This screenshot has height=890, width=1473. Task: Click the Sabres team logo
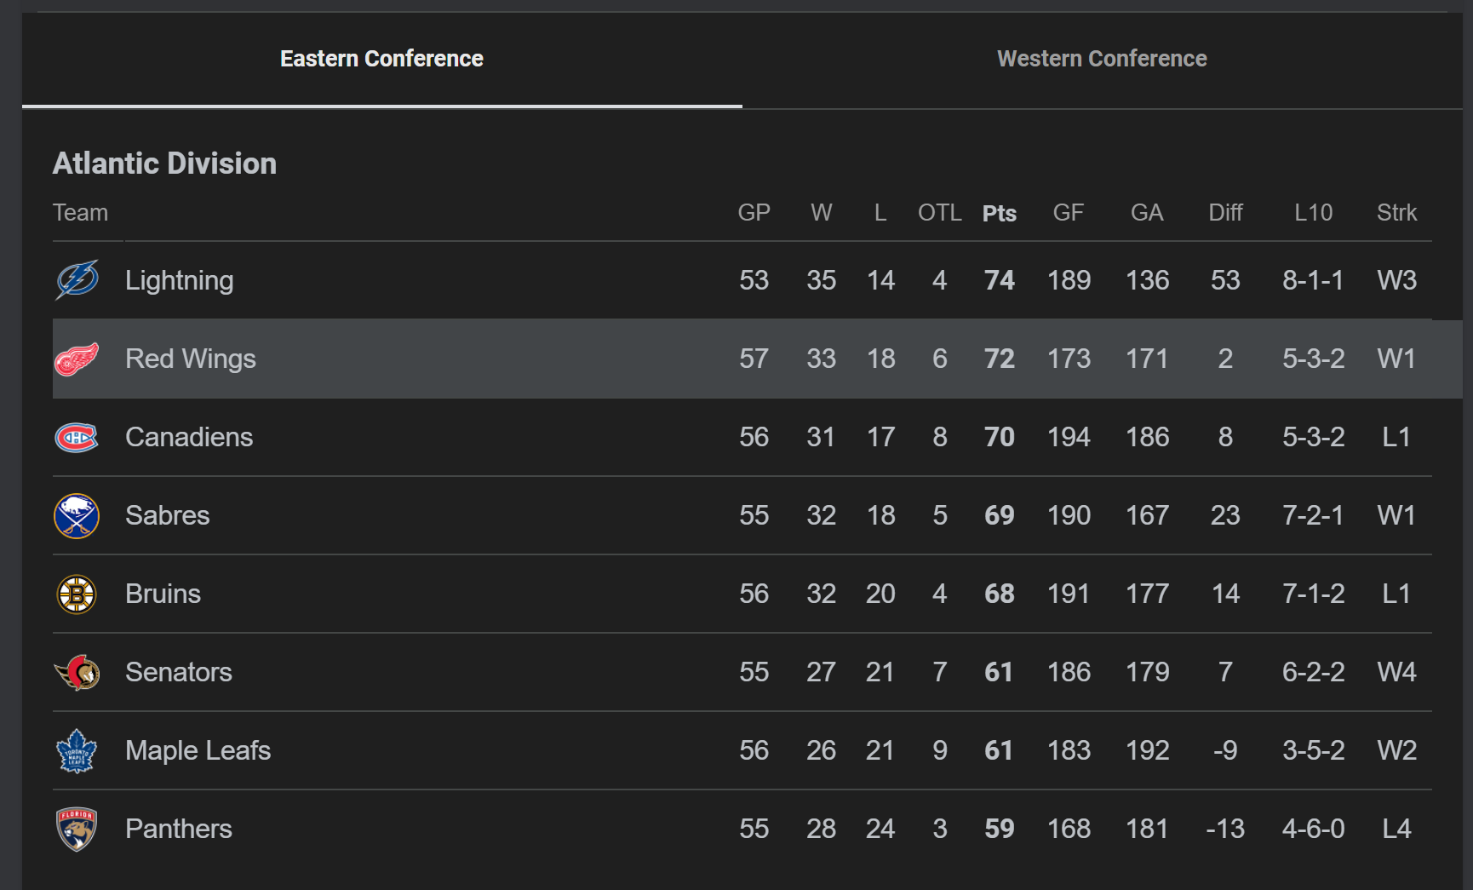(77, 516)
